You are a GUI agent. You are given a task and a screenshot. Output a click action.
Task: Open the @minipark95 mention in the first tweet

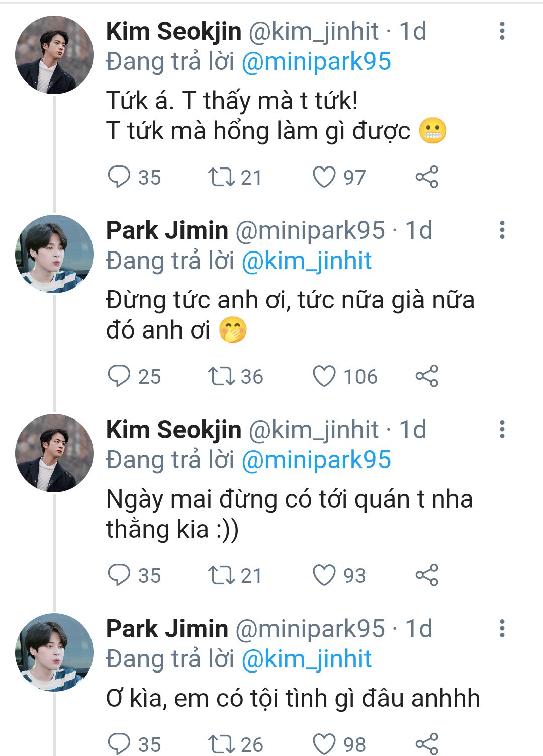coord(316,62)
